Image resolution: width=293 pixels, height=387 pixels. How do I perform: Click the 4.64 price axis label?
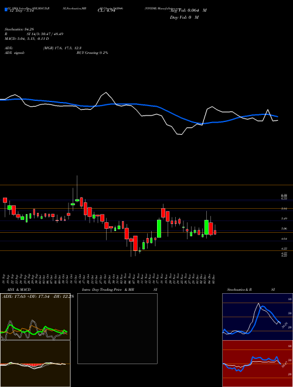(284, 239)
